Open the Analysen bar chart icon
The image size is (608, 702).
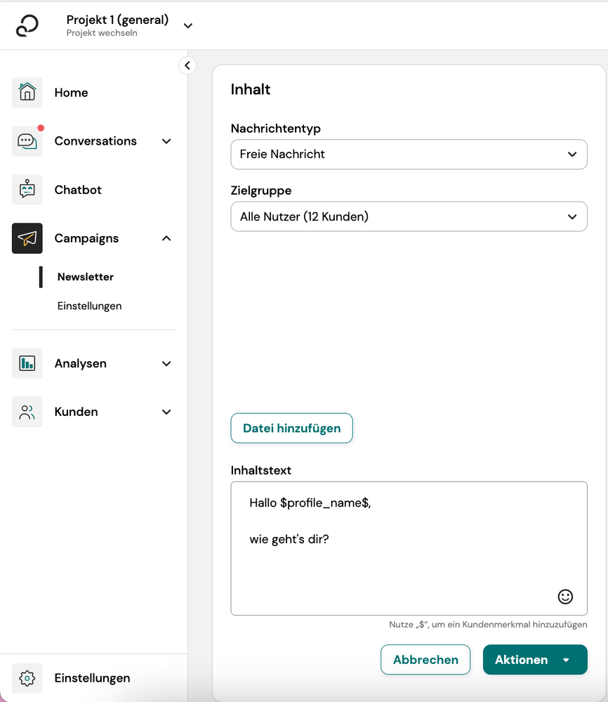click(x=27, y=363)
